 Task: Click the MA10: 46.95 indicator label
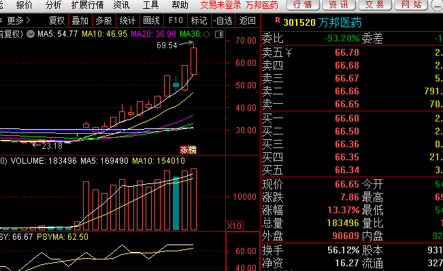click(x=104, y=34)
